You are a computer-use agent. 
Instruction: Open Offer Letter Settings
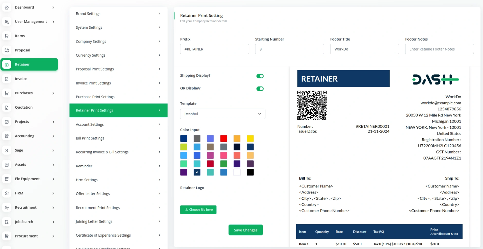click(118, 194)
